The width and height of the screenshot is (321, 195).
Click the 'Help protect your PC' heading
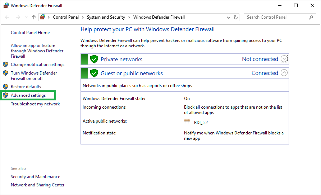tap(147, 29)
